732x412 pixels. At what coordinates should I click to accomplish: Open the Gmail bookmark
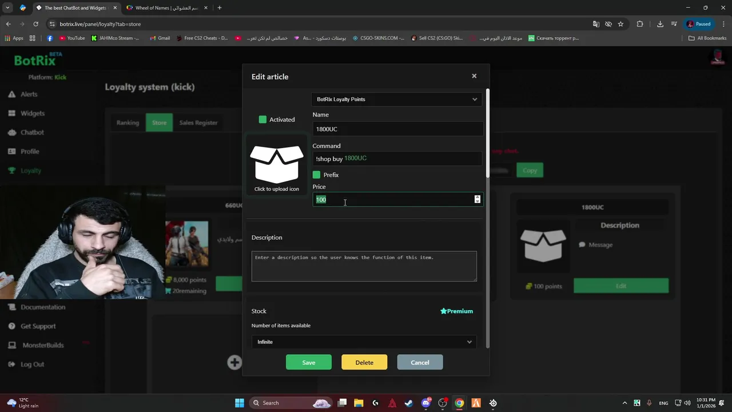coord(160,38)
